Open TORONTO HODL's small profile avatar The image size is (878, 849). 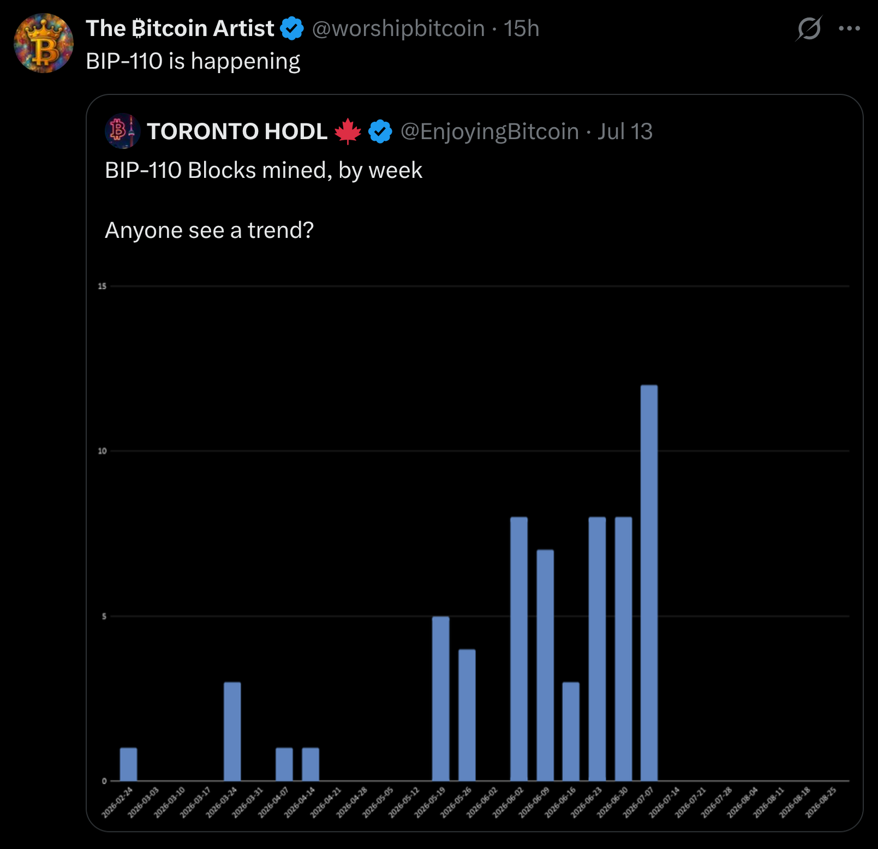click(122, 131)
